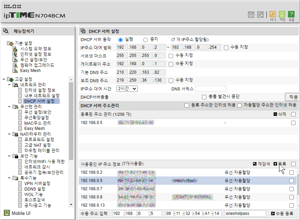Click the 시스템 요약 정보 chart icon
300x220 pixels.
coord(15,49)
